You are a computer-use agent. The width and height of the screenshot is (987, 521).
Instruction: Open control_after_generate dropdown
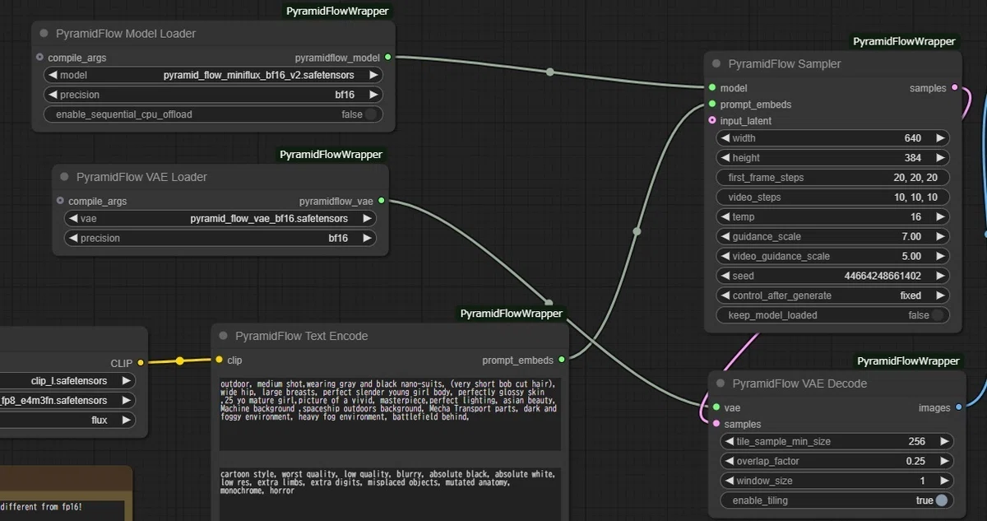tap(833, 295)
